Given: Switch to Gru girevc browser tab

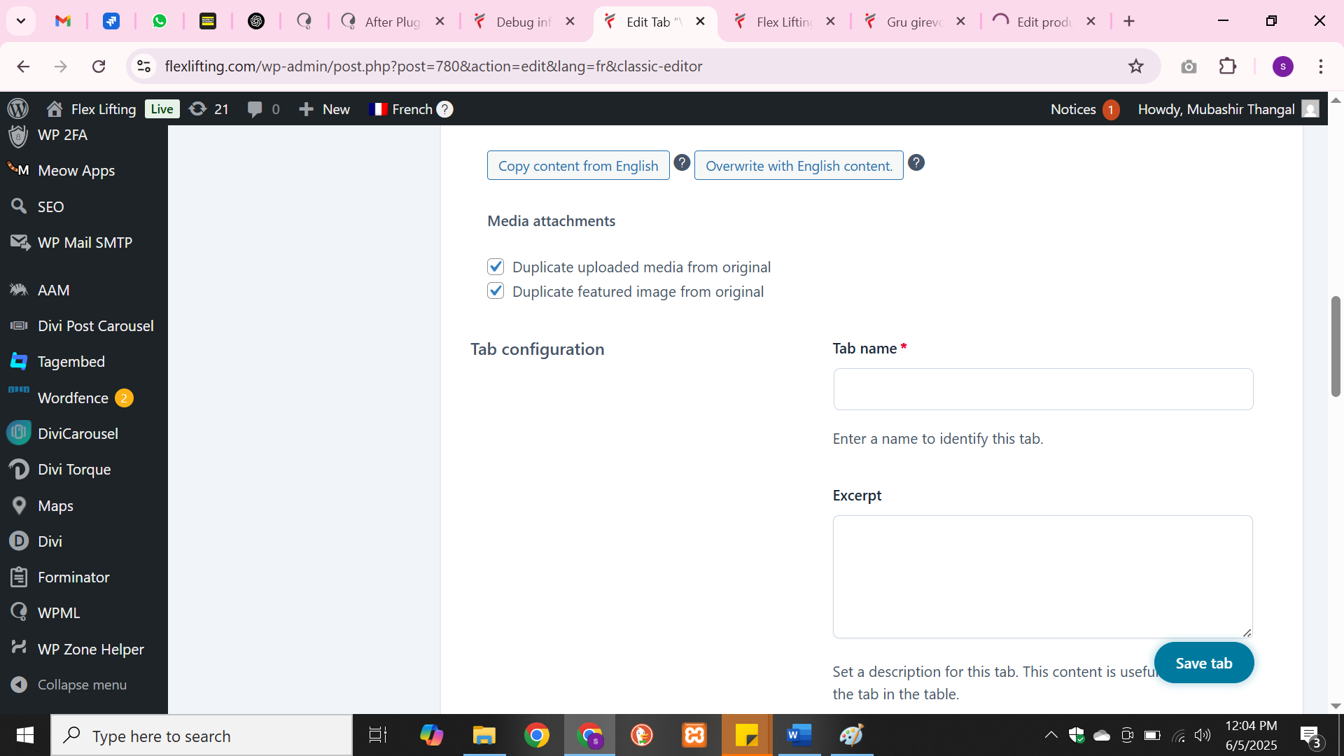Looking at the screenshot, I should 914,22.
